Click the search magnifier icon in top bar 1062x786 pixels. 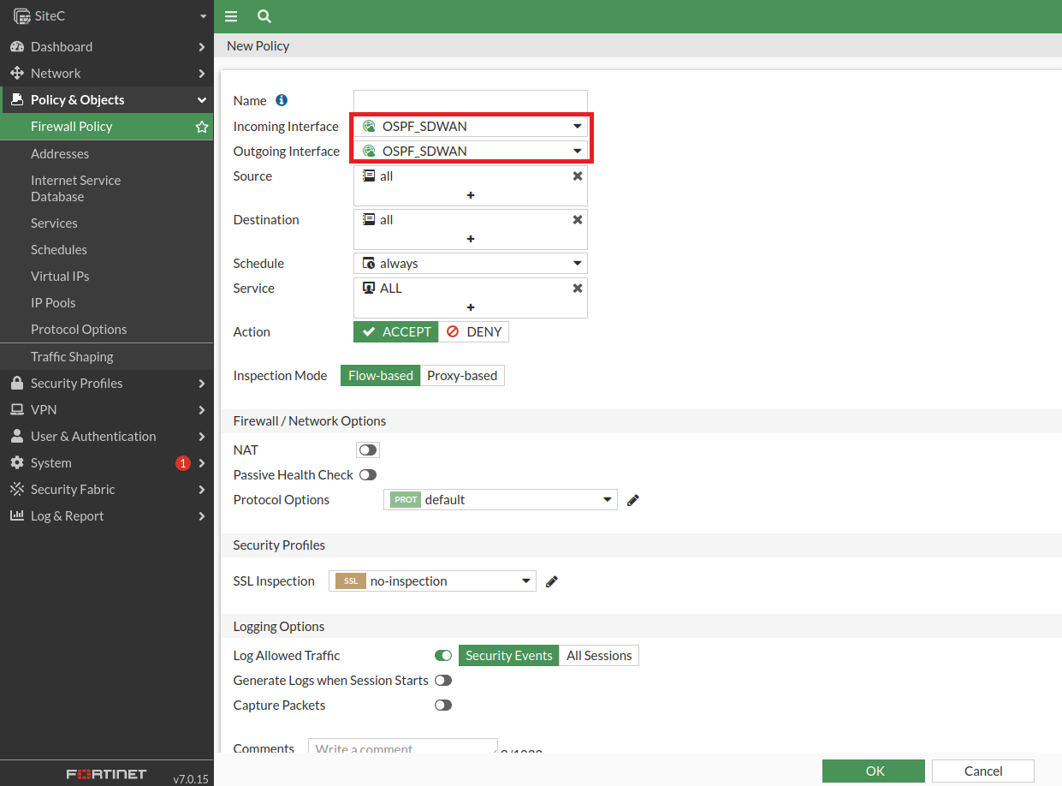coord(264,16)
